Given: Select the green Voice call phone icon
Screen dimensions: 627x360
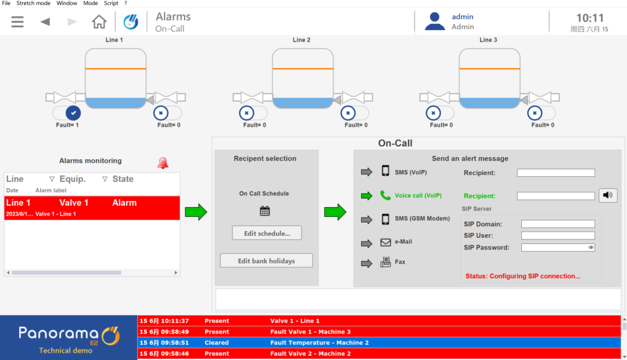Looking at the screenshot, I should pyautogui.click(x=385, y=195).
